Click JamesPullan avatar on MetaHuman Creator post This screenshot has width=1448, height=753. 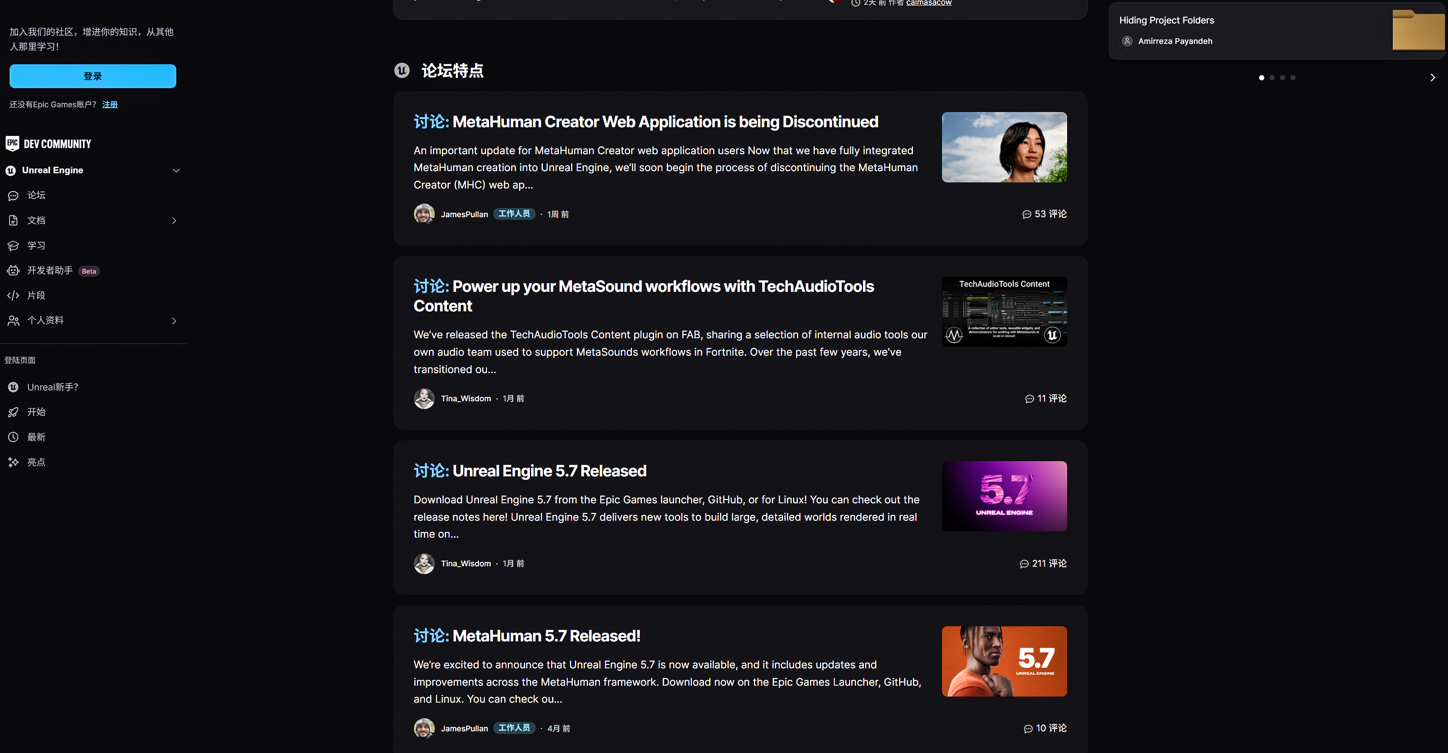424,214
